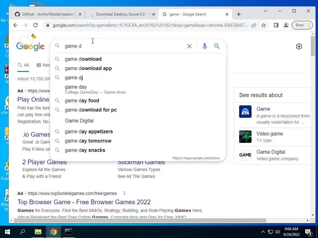Reload the current page
Screen dimensions: 318x238
pyautogui.click(x=35, y=25)
